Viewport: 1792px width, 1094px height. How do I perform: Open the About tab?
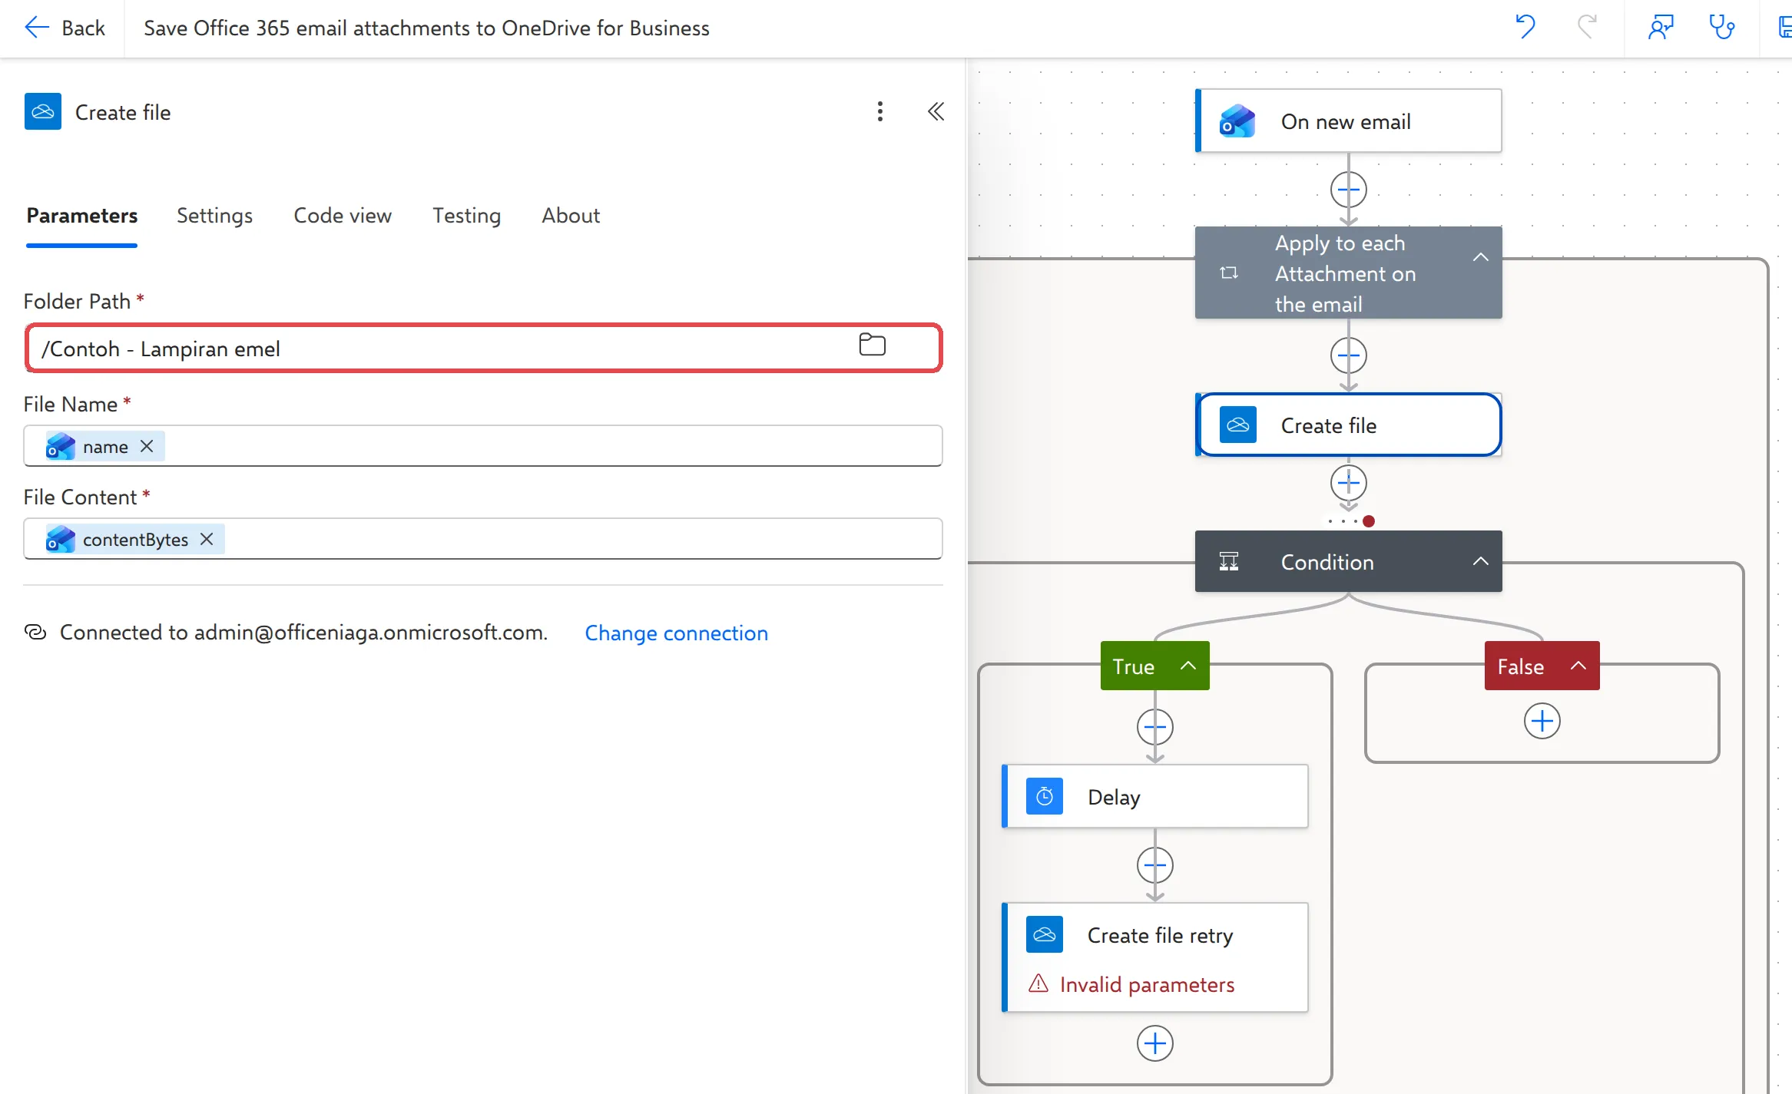(x=571, y=216)
